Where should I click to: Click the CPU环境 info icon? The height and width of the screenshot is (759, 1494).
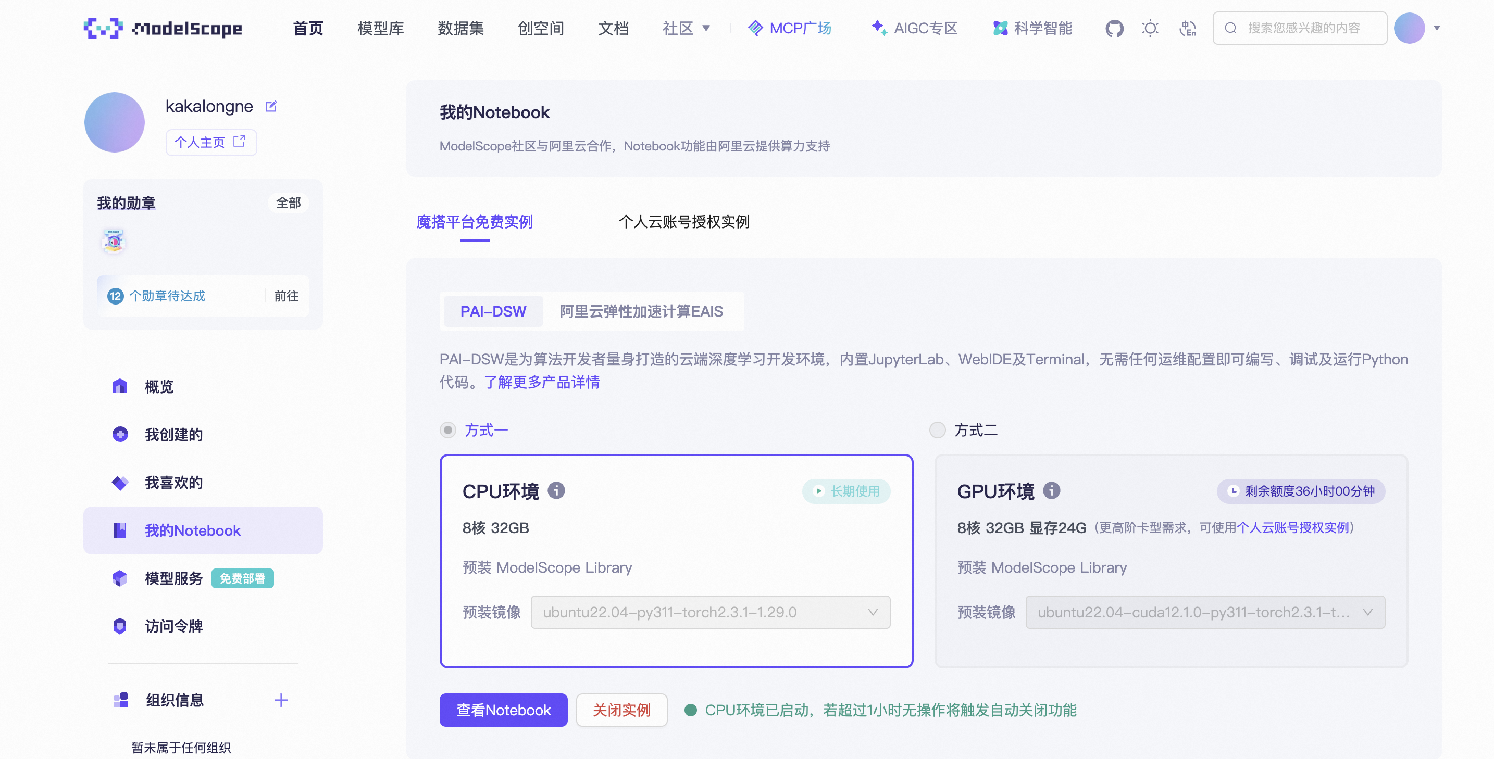(x=556, y=491)
